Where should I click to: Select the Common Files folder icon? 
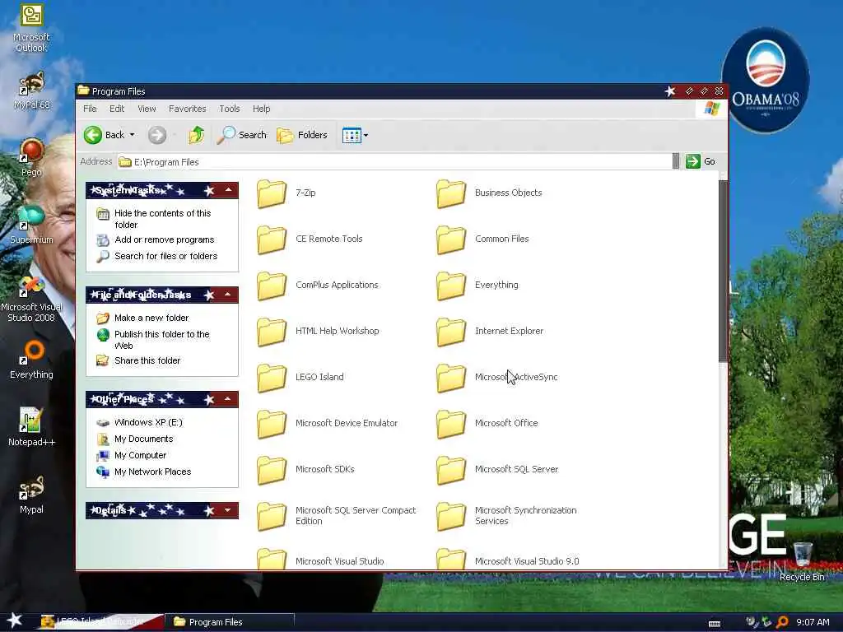click(451, 239)
